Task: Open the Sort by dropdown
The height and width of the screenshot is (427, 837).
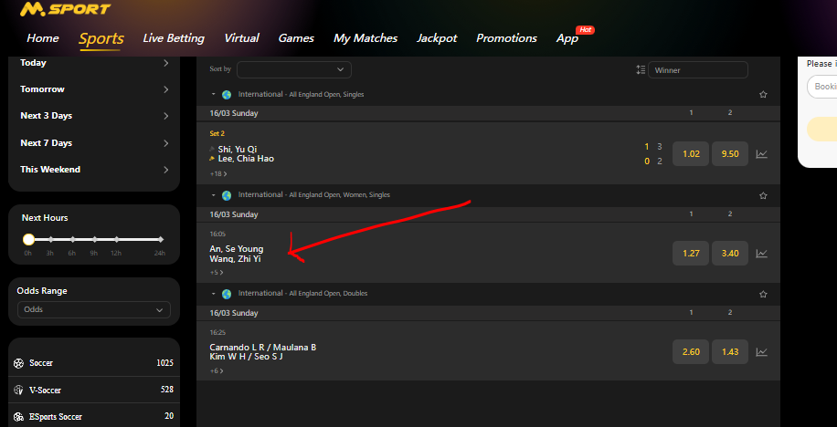Action: 293,69
